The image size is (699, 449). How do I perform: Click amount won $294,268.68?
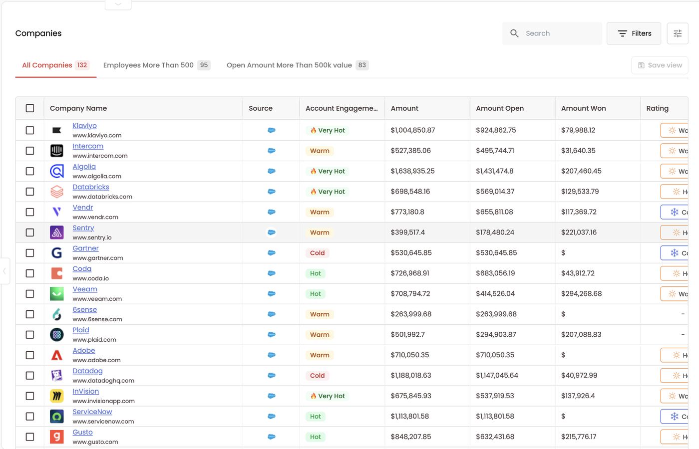click(x=582, y=294)
